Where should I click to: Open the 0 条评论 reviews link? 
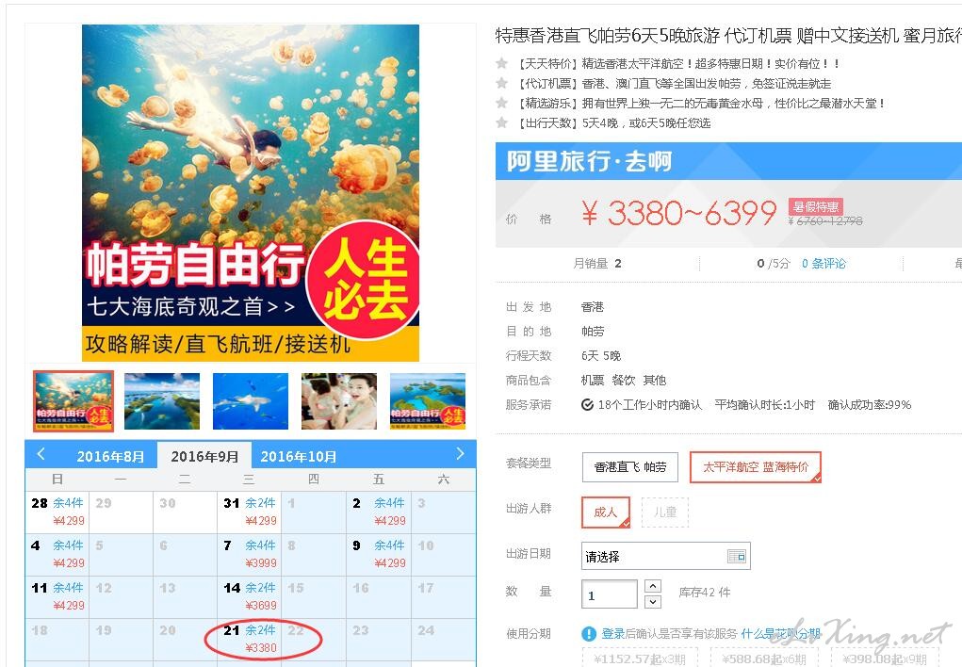(x=823, y=263)
